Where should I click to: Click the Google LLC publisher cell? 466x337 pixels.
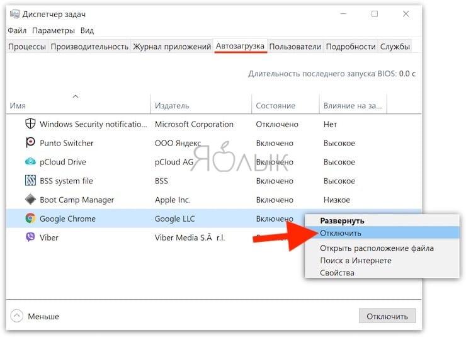click(175, 219)
